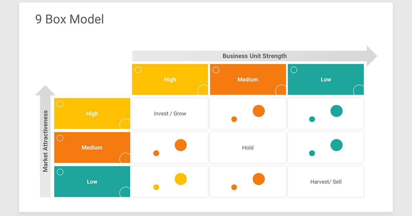Screen dimensions: 412x216
Task: Pick large orange circle in Medium-attractiveness High-strength cell
Action: click(181, 145)
